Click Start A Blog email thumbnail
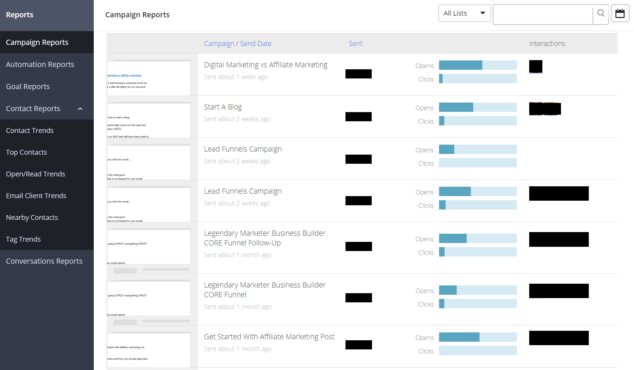 (x=148, y=120)
